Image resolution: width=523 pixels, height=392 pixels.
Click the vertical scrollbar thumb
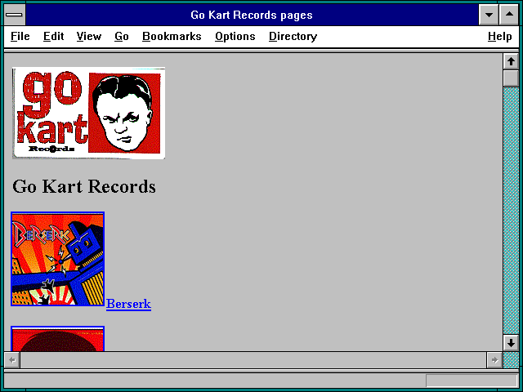click(511, 78)
